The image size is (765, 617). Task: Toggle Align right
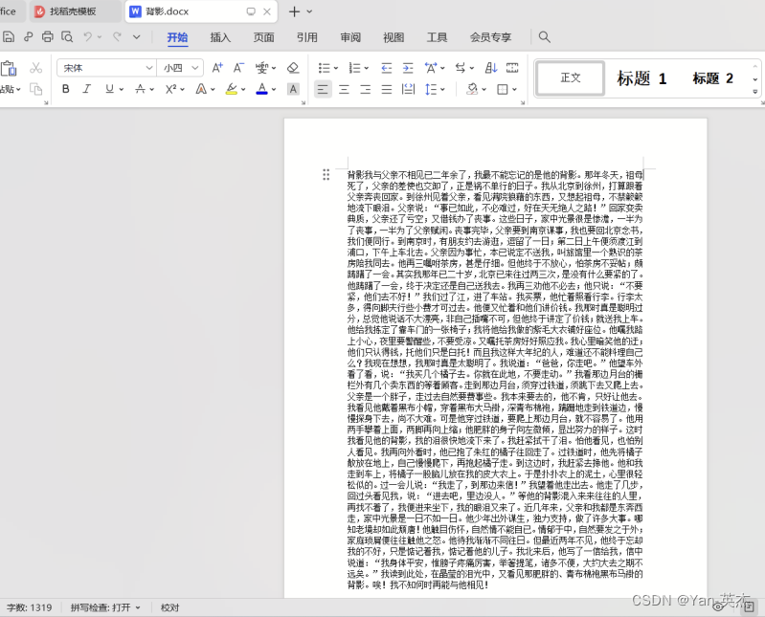[365, 89]
